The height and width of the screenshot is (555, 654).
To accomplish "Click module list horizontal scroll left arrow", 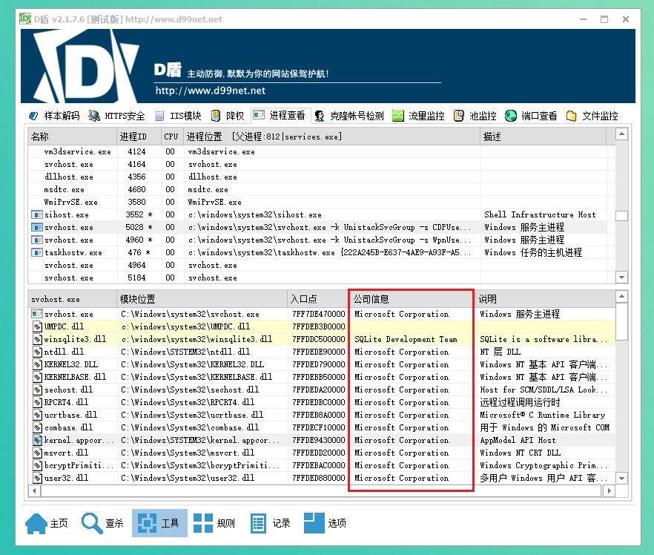I will click(35, 490).
